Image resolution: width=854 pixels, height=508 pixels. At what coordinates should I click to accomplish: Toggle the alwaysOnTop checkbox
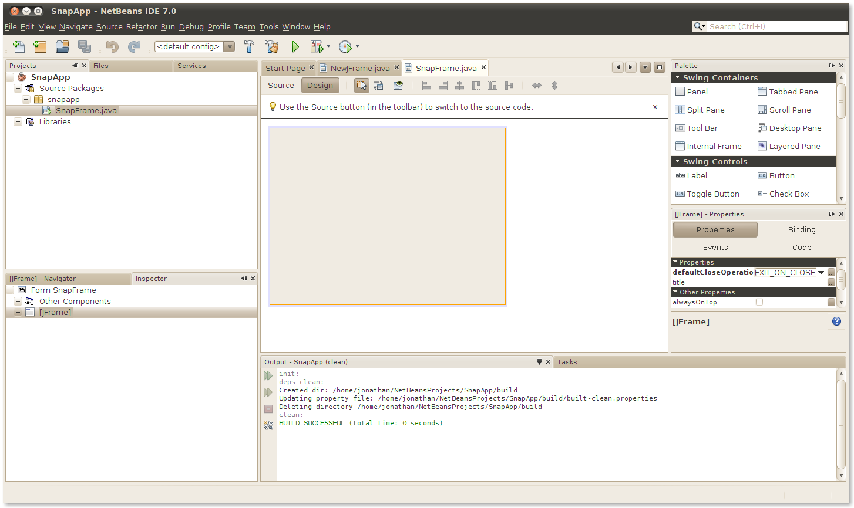coord(759,302)
